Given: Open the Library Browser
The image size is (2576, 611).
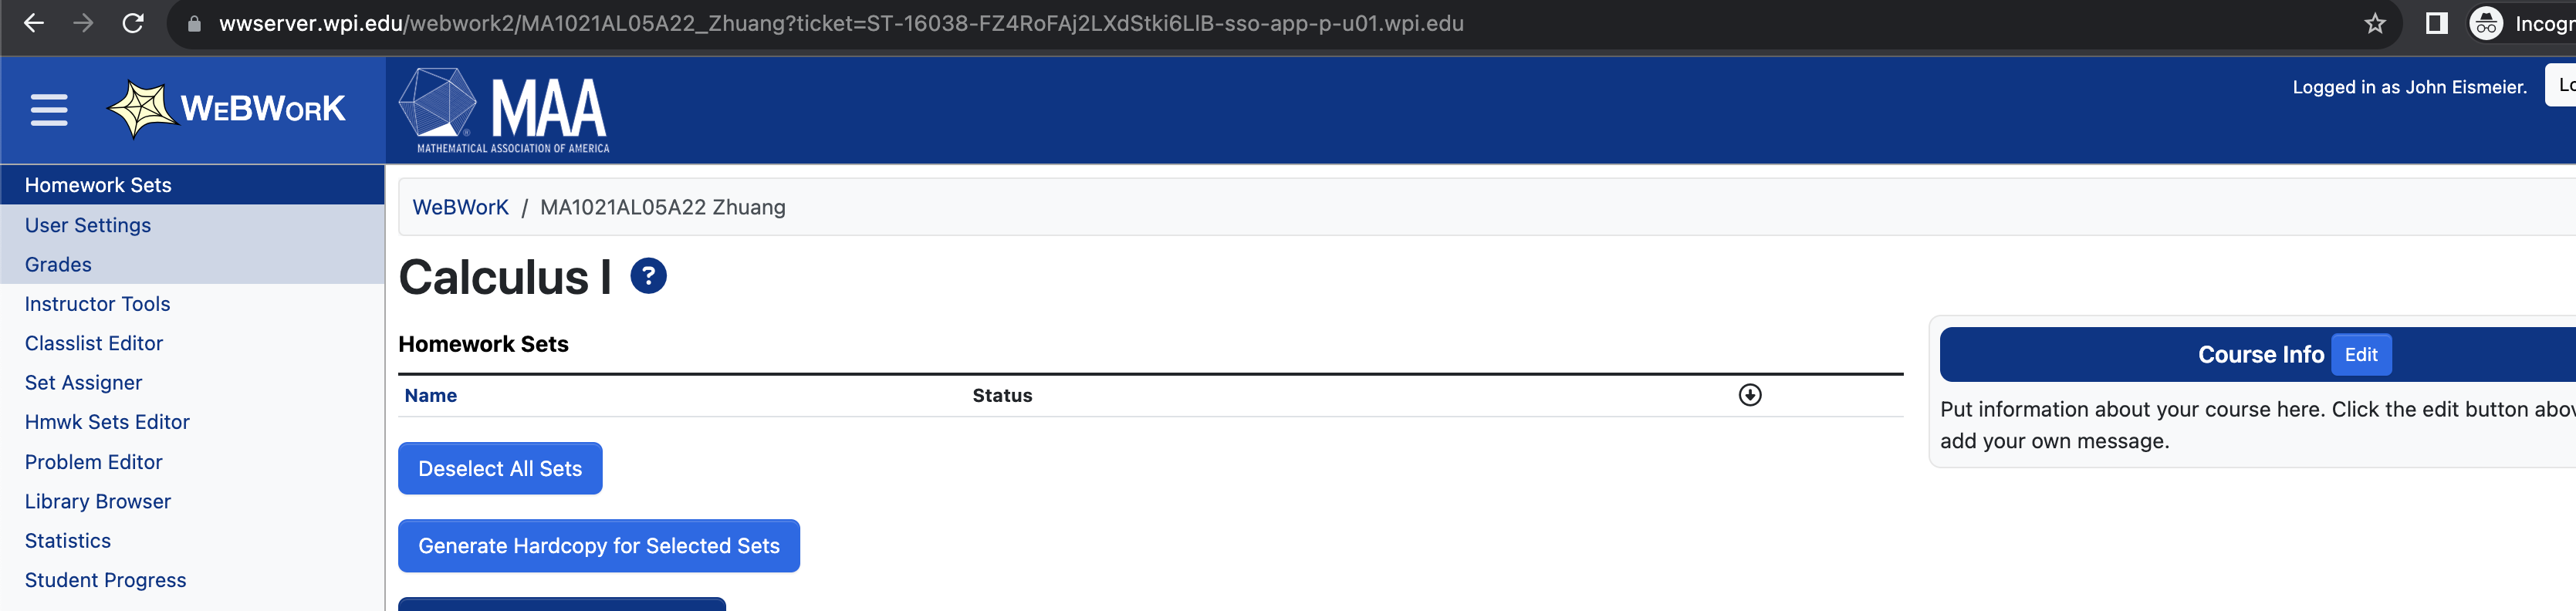Looking at the screenshot, I should [97, 501].
